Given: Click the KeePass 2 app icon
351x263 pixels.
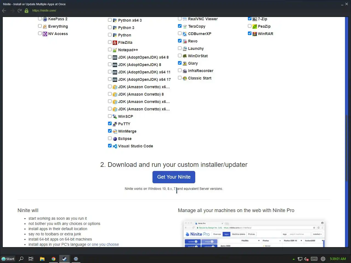Looking at the screenshot, I should tap(45, 19).
